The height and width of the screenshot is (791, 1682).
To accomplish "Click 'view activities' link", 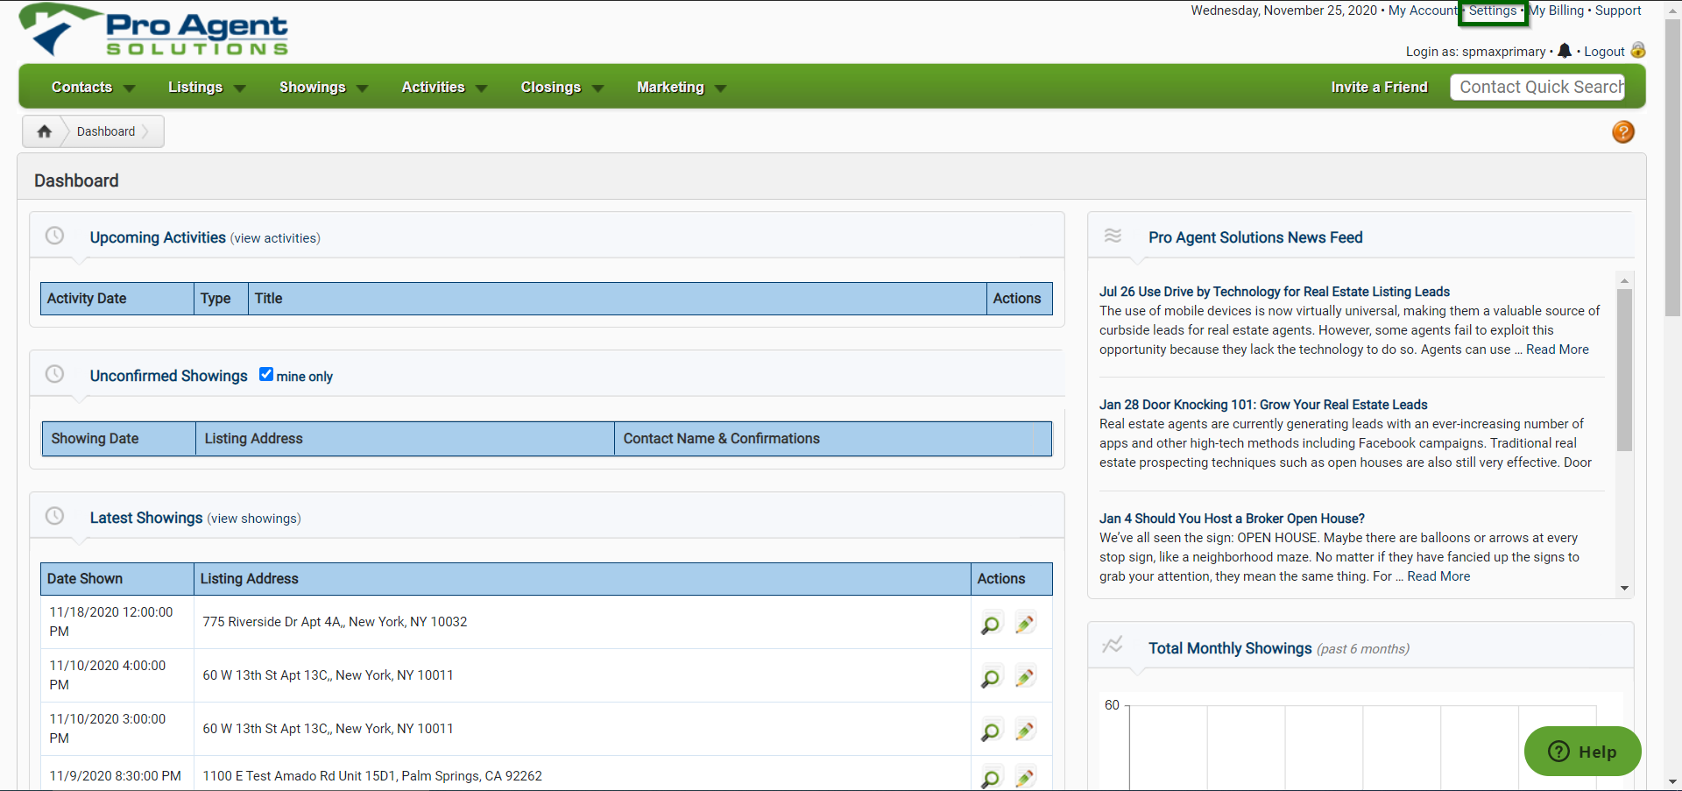I will [x=275, y=238].
